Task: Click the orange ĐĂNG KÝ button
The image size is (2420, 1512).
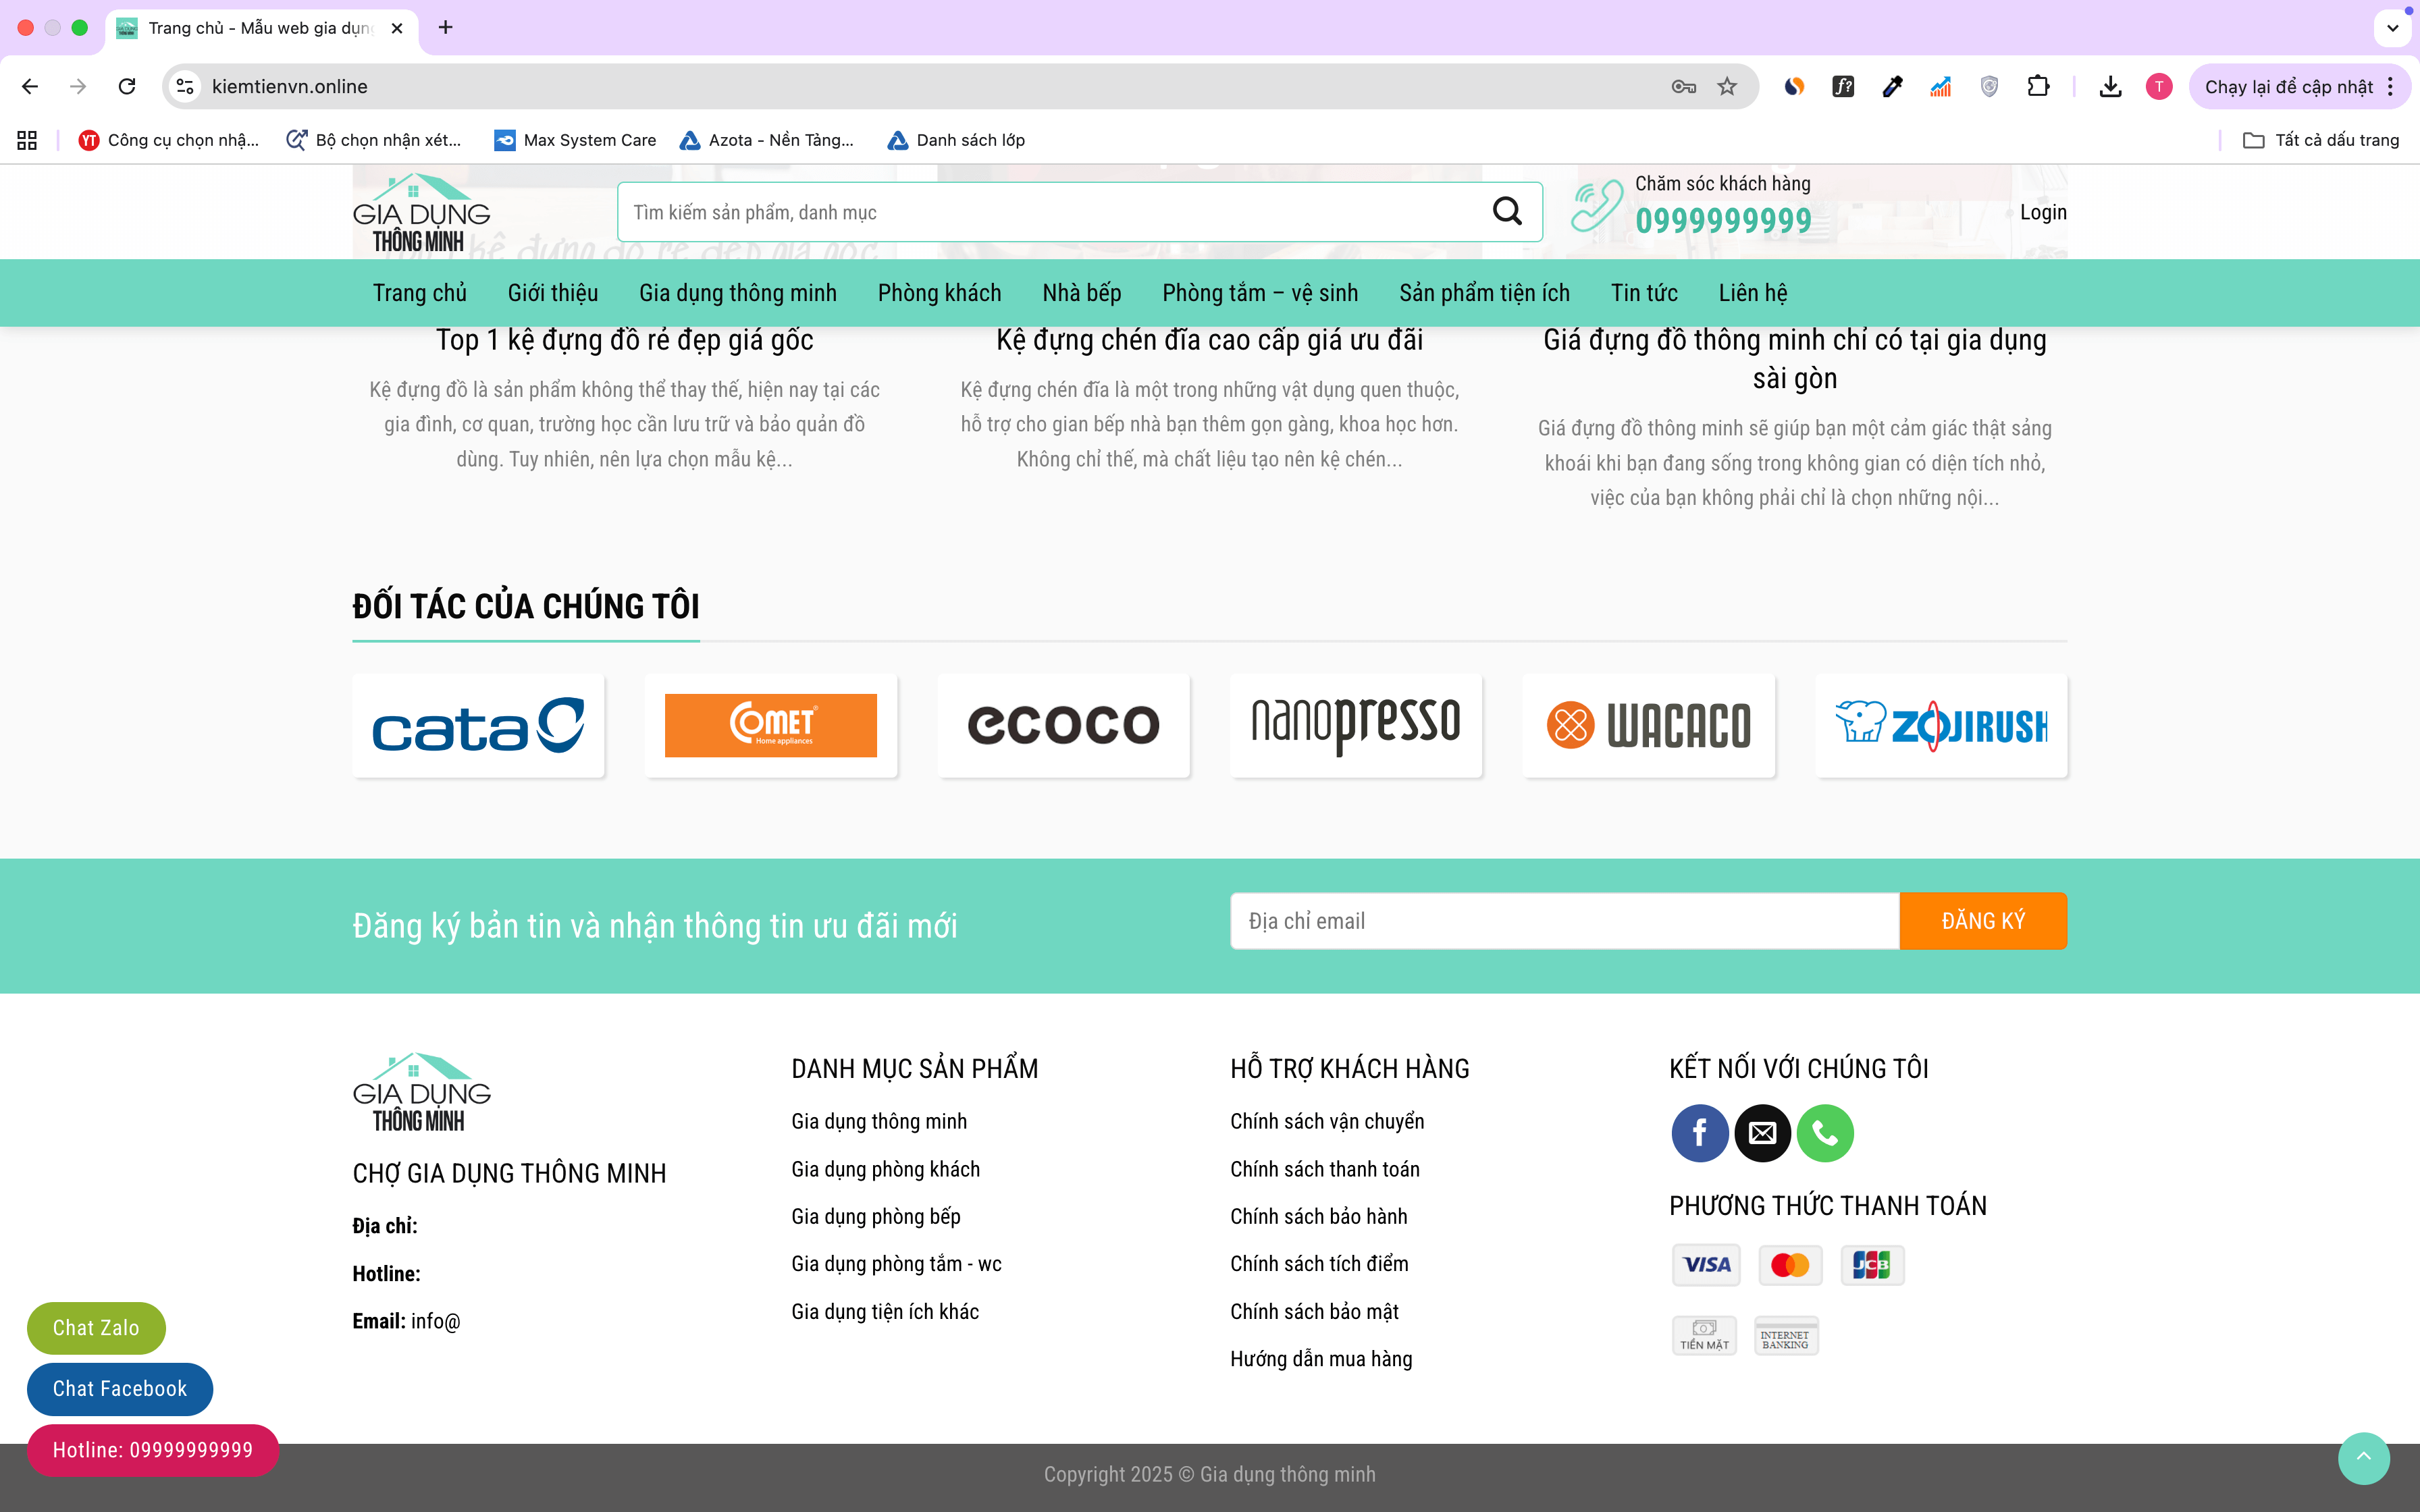Action: (x=1982, y=921)
